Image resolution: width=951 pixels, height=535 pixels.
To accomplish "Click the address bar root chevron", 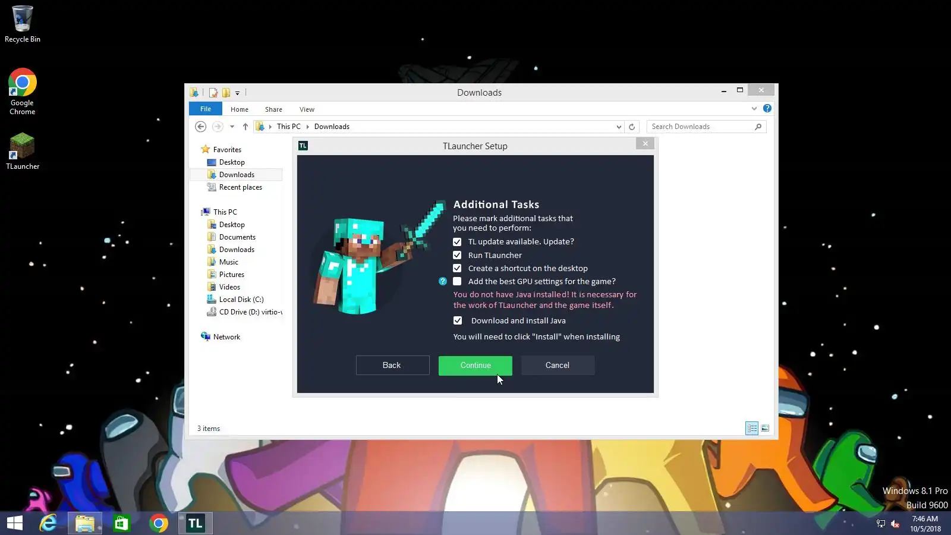I will click(270, 127).
